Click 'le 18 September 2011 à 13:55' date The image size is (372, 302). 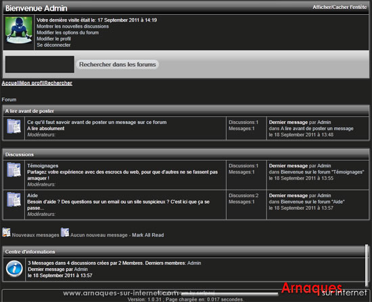click(x=301, y=178)
